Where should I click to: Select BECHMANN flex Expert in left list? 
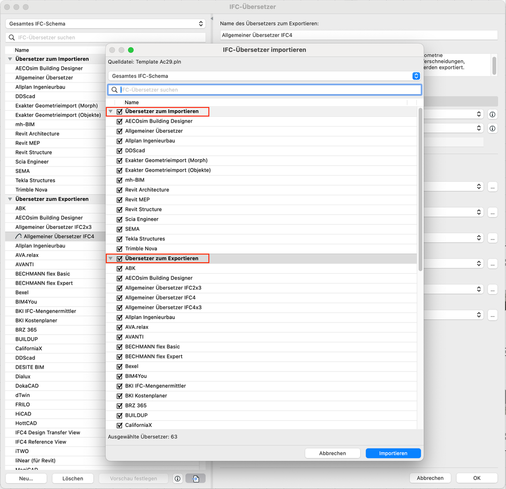tap(55, 283)
